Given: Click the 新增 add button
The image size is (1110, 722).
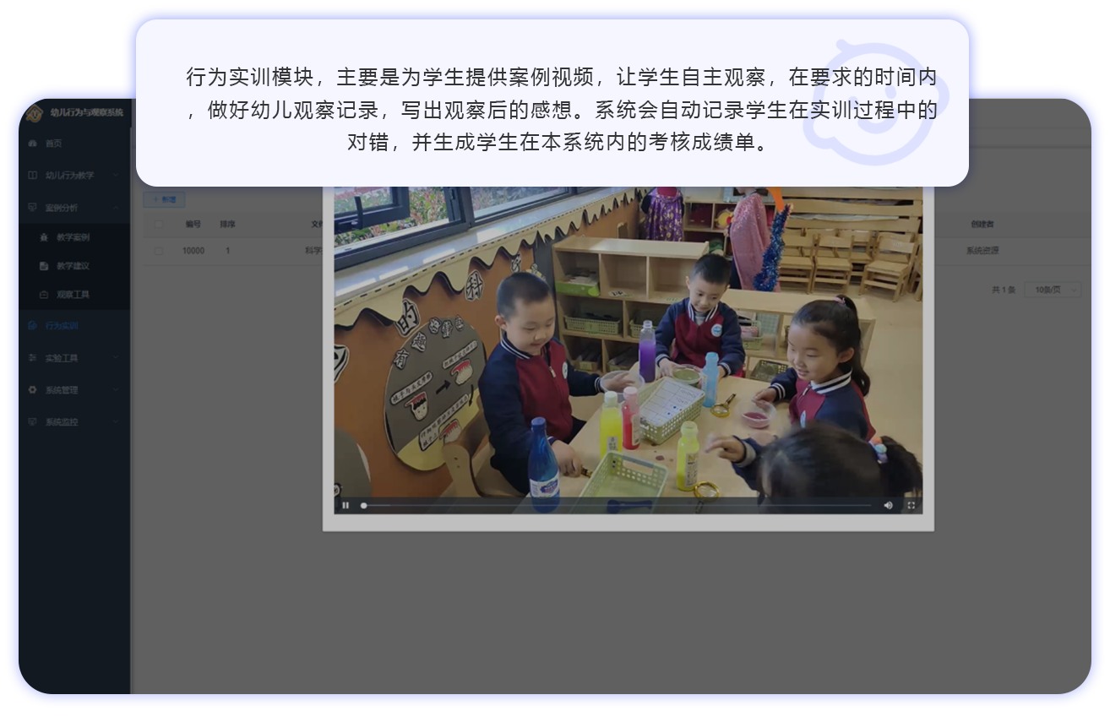Looking at the screenshot, I should [x=165, y=199].
